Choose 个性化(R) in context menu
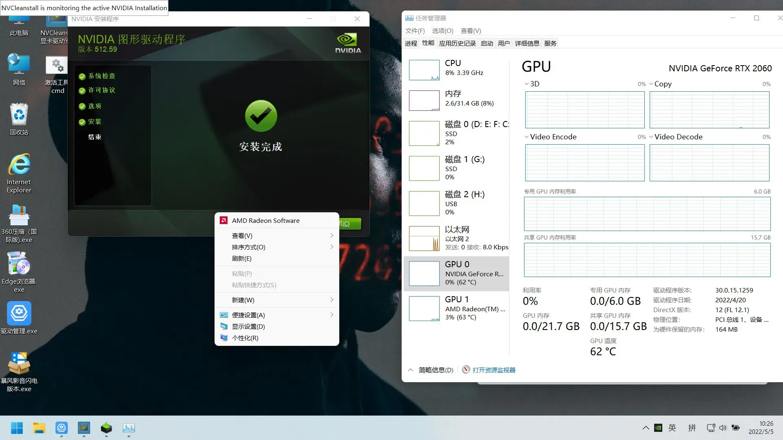783x440 pixels. [x=277, y=338]
